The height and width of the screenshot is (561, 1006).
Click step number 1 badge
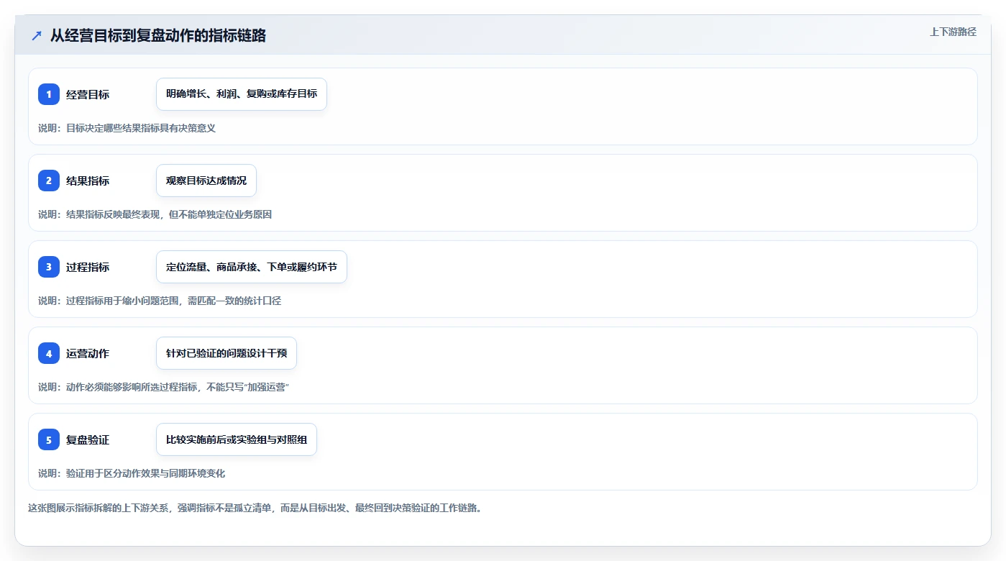(49, 94)
